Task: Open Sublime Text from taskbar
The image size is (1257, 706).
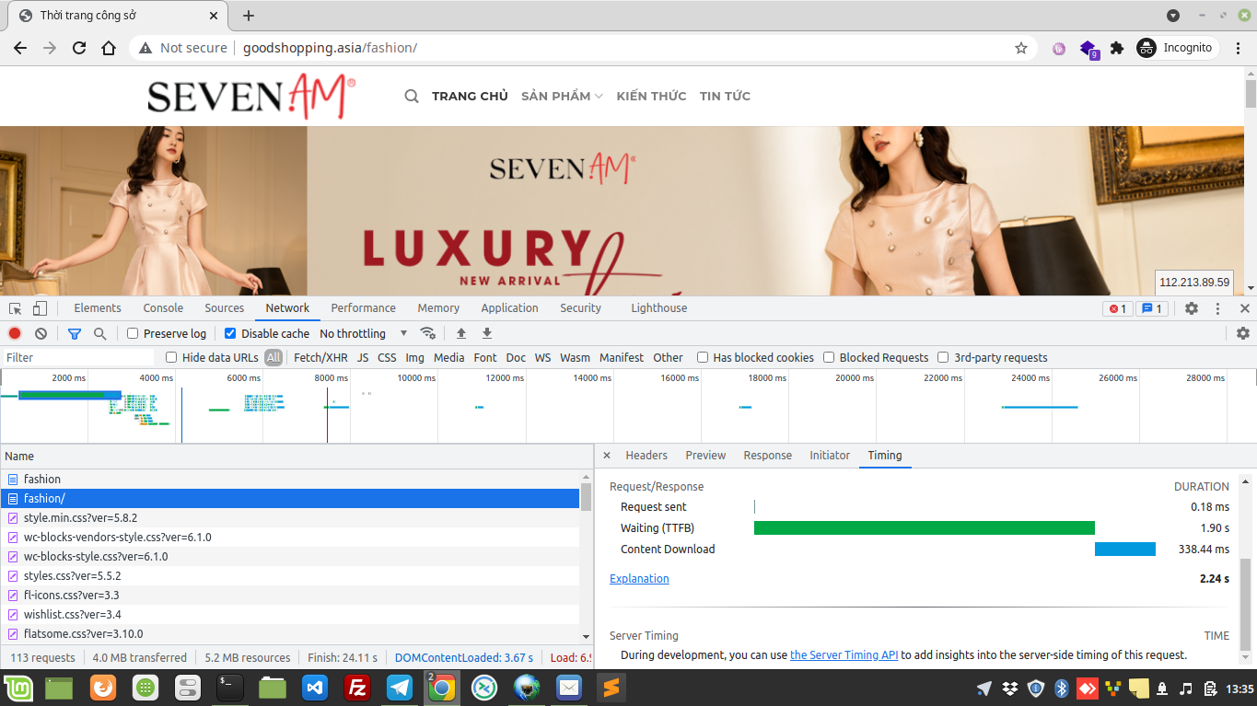Action: pyautogui.click(x=611, y=688)
